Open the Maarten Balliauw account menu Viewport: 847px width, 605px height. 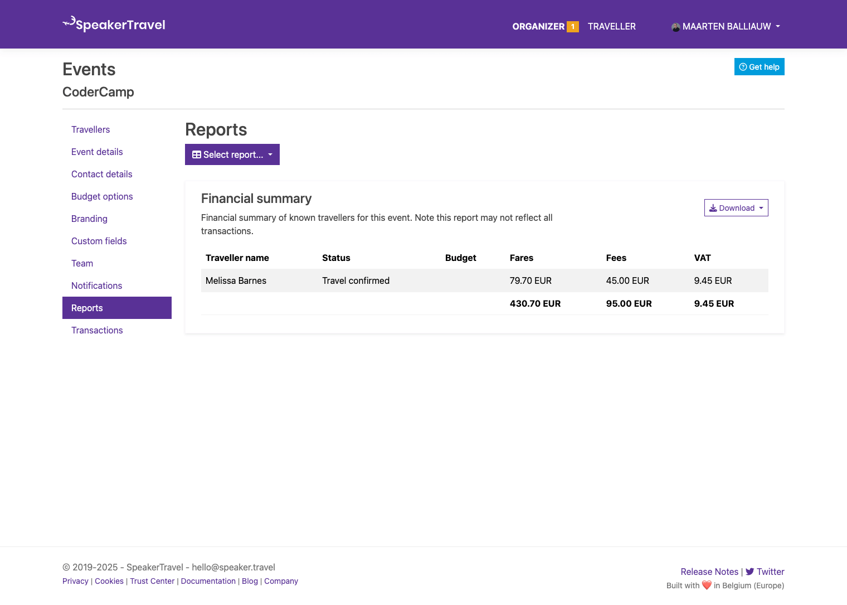(x=726, y=26)
